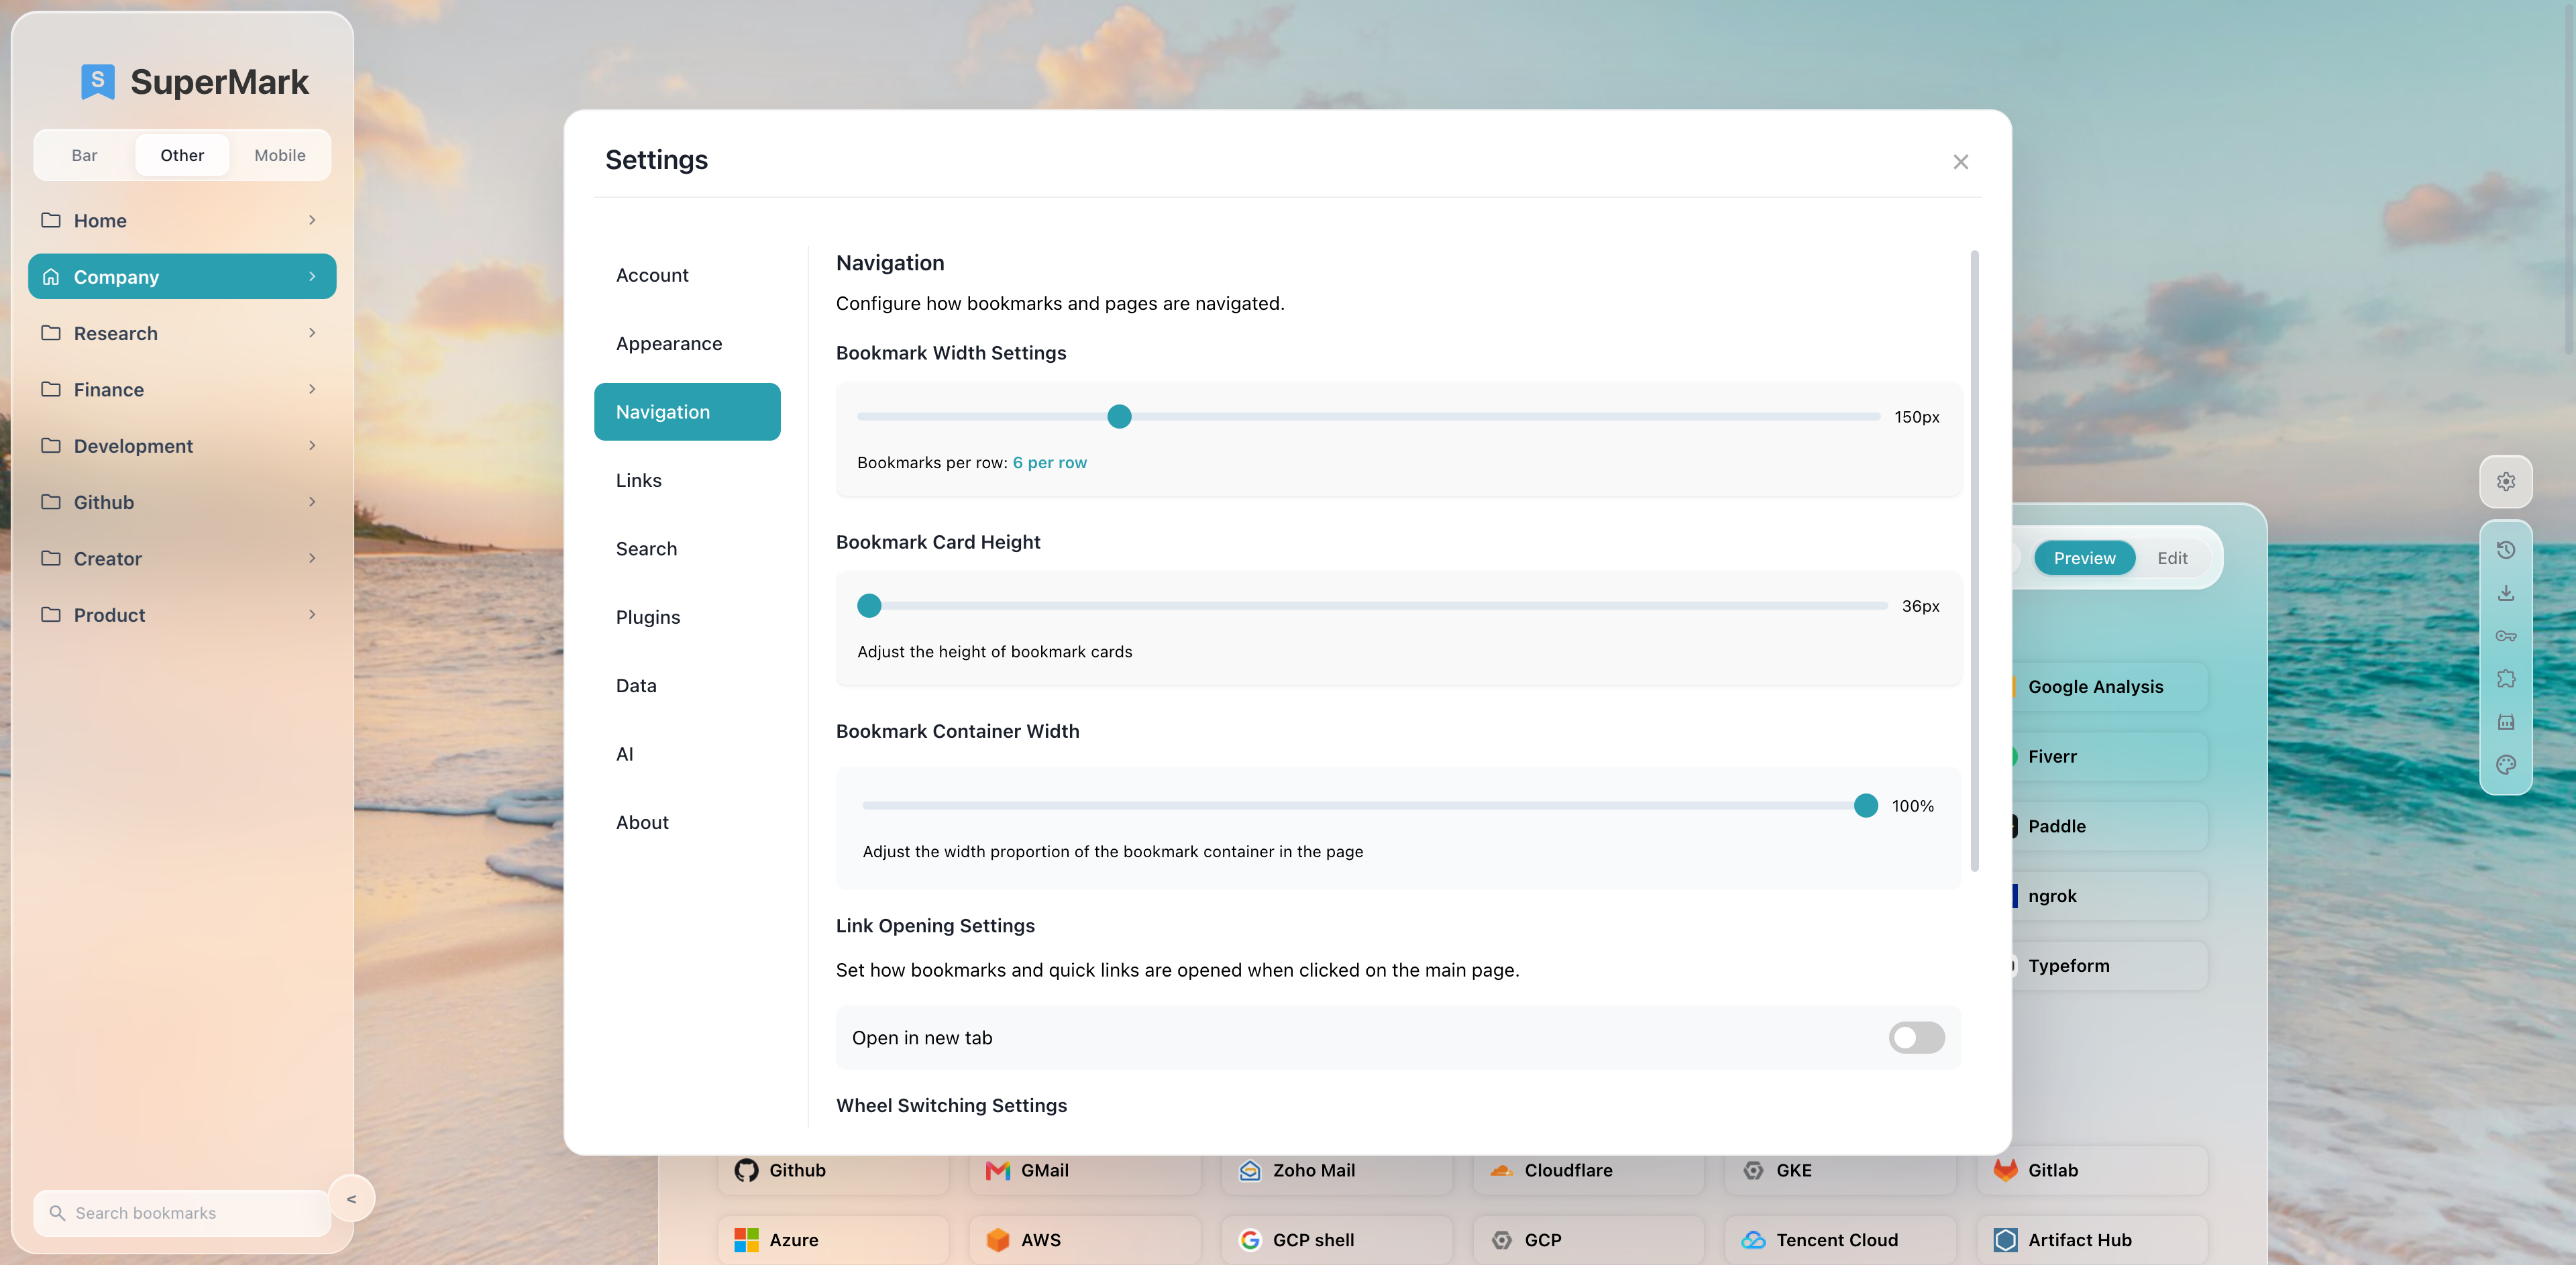Click the SuperMark logo icon
Viewport: 2576px width, 1265px height.
tap(97, 81)
